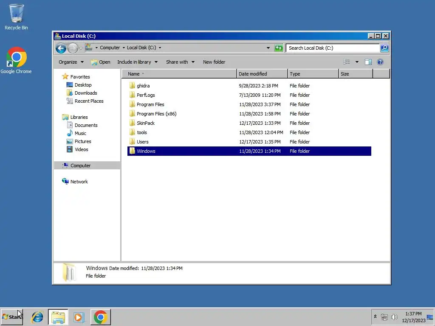Image resolution: width=435 pixels, height=326 pixels.
Task: Click New folder button
Action: [x=214, y=62]
